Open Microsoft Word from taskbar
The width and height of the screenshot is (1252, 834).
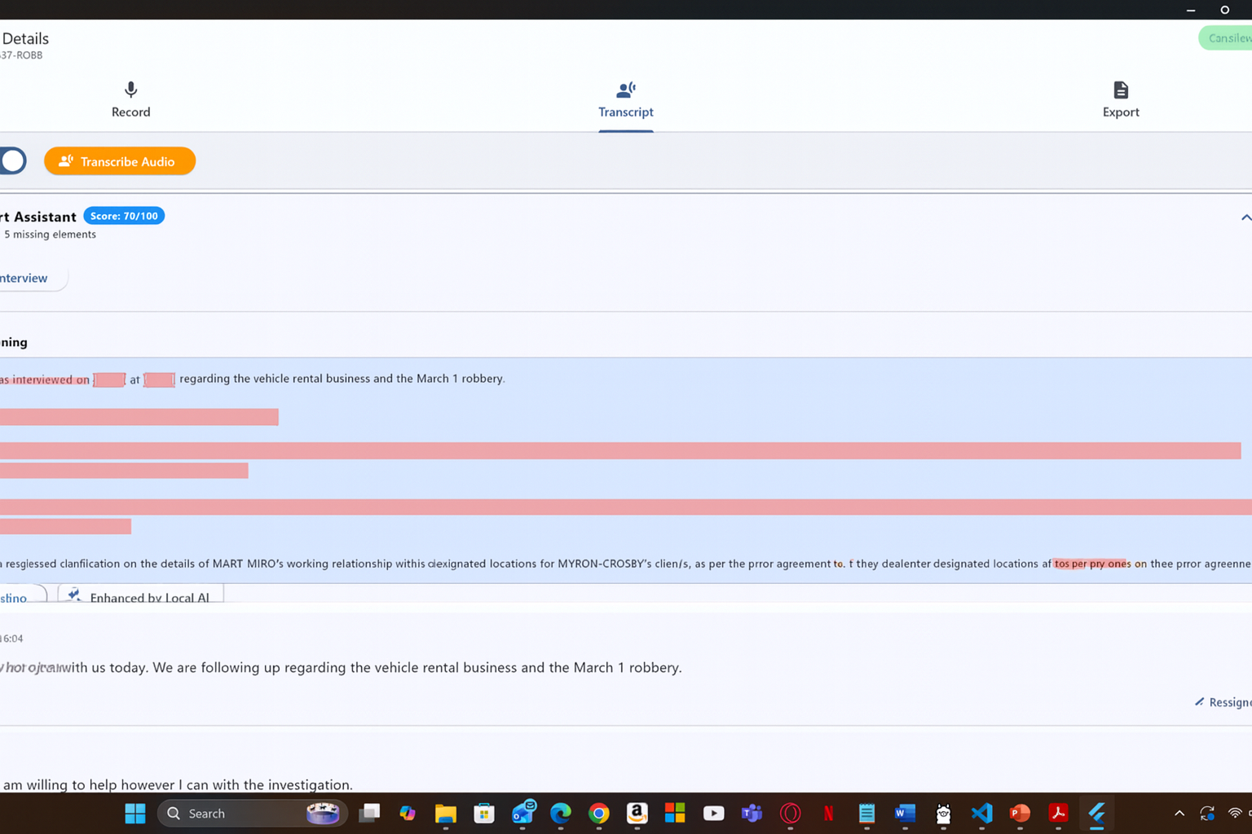[x=905, y=813]
